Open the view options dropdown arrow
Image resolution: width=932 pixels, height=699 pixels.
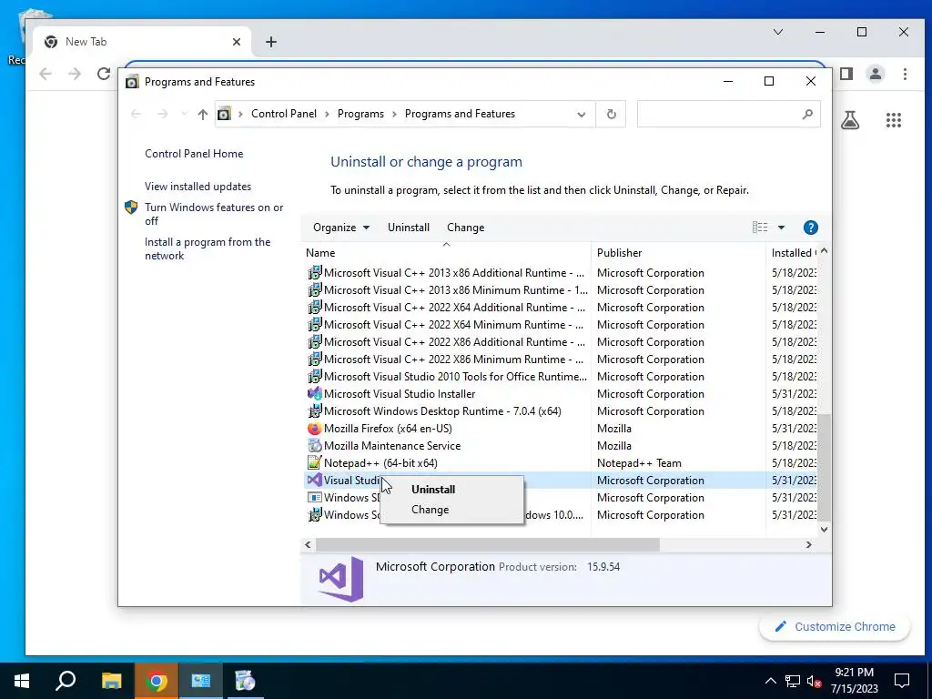click(781, 227)
